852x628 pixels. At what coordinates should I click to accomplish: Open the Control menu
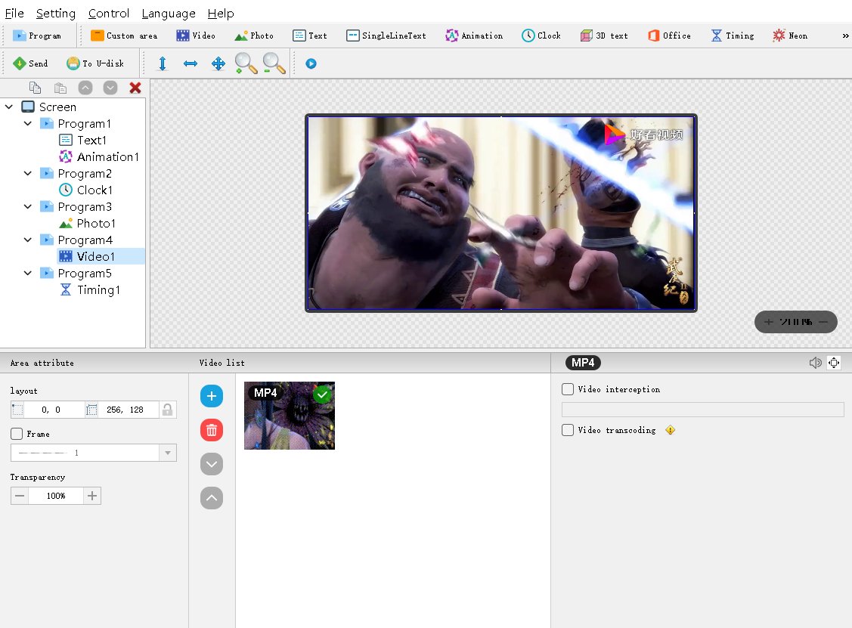tap(109, 13)
